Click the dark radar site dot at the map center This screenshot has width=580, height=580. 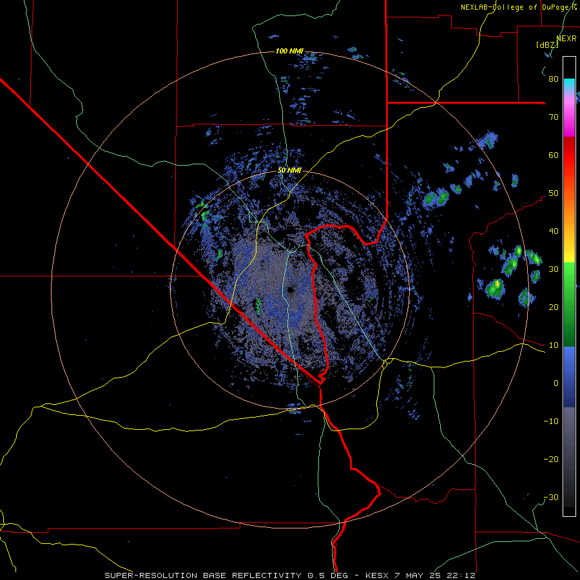pos(290,289)
